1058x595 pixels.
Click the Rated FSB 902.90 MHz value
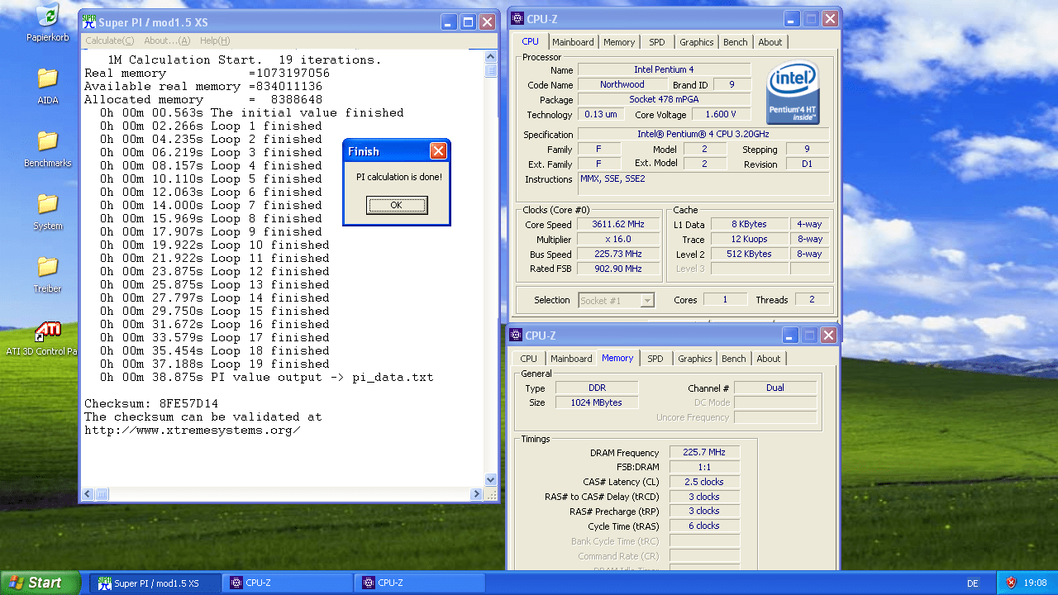617,269
